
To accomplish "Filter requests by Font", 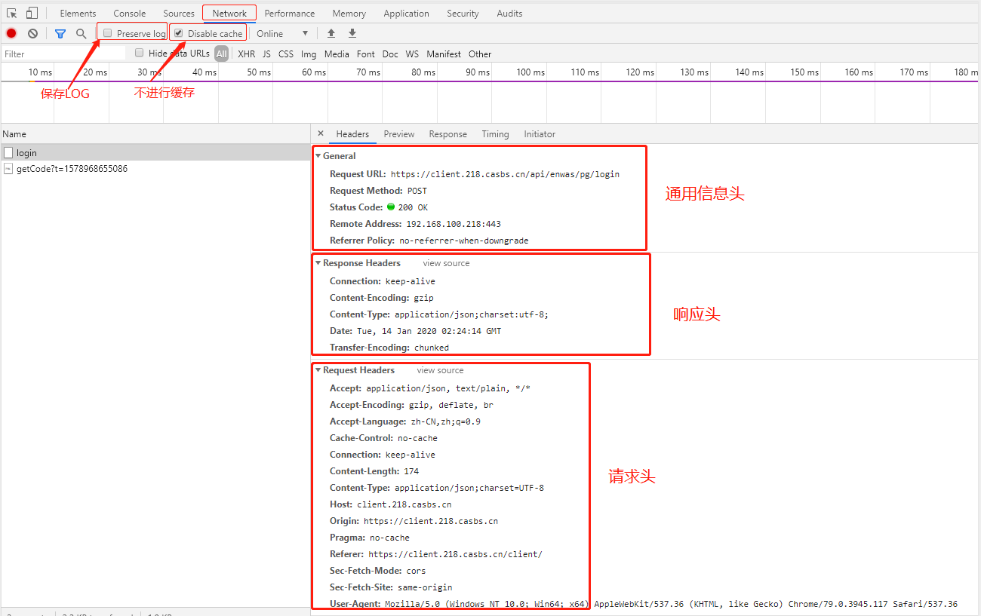I will coord(366,54).
